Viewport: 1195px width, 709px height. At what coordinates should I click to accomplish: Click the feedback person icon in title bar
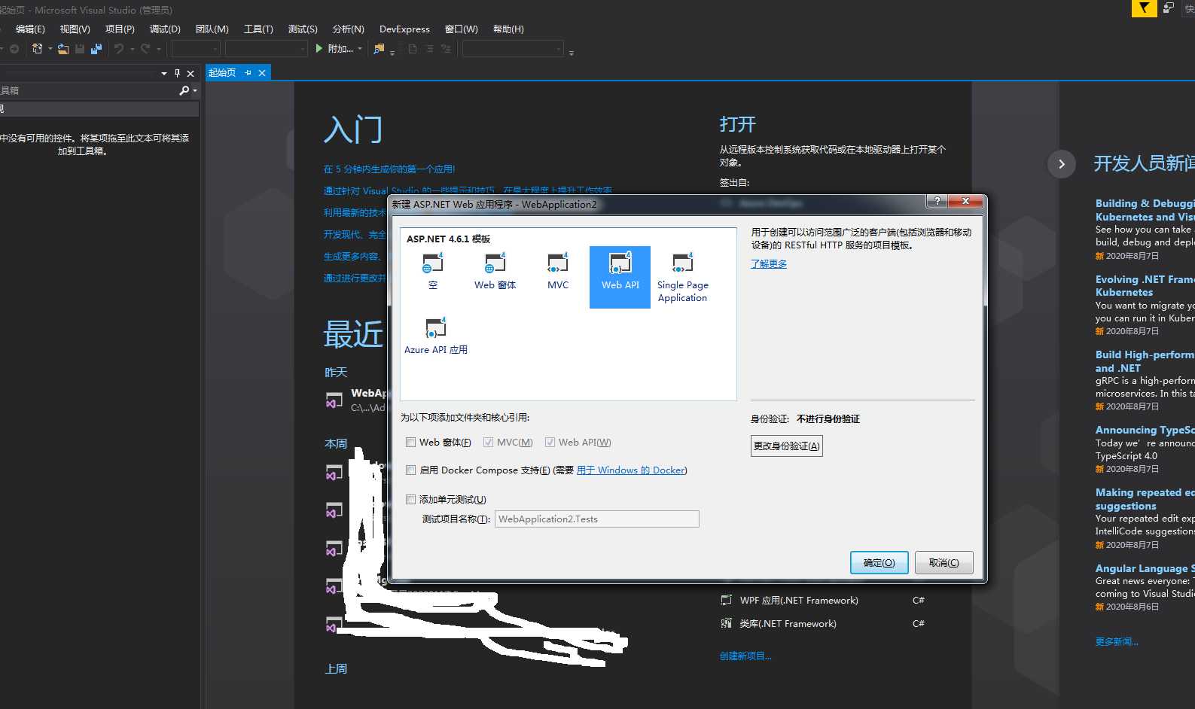click(x=1168, y=8)
